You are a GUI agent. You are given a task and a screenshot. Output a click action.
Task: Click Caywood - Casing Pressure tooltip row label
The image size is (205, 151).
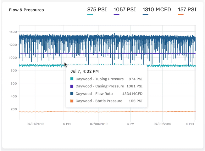[x=100, y=86]
